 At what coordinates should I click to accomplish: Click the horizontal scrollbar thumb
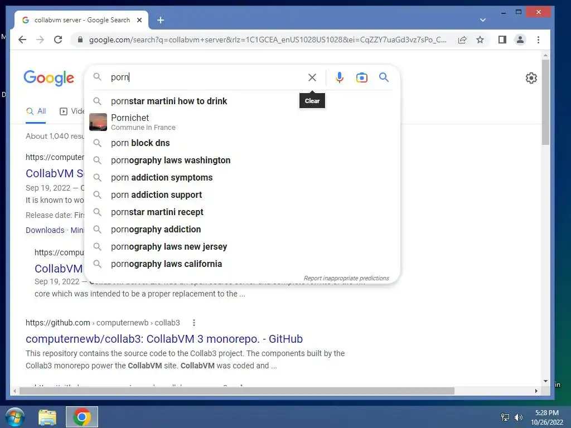[236, 391]
